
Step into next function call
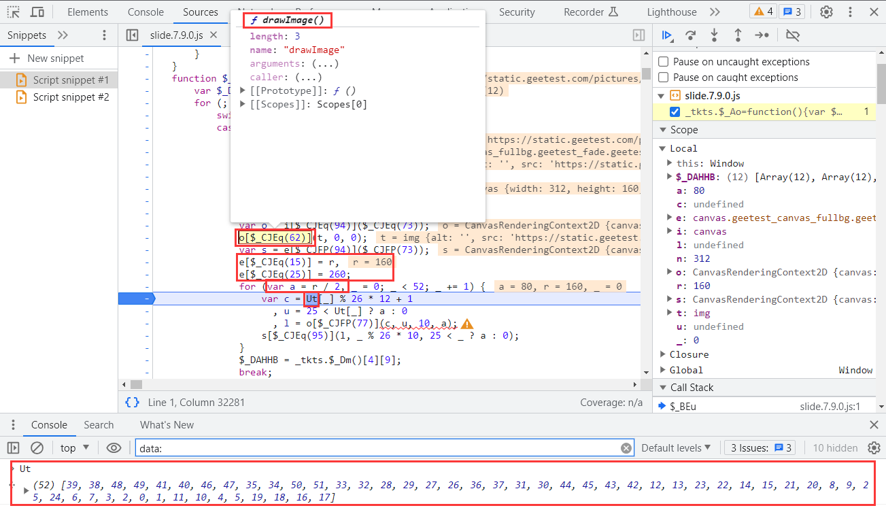pos(714,35)
